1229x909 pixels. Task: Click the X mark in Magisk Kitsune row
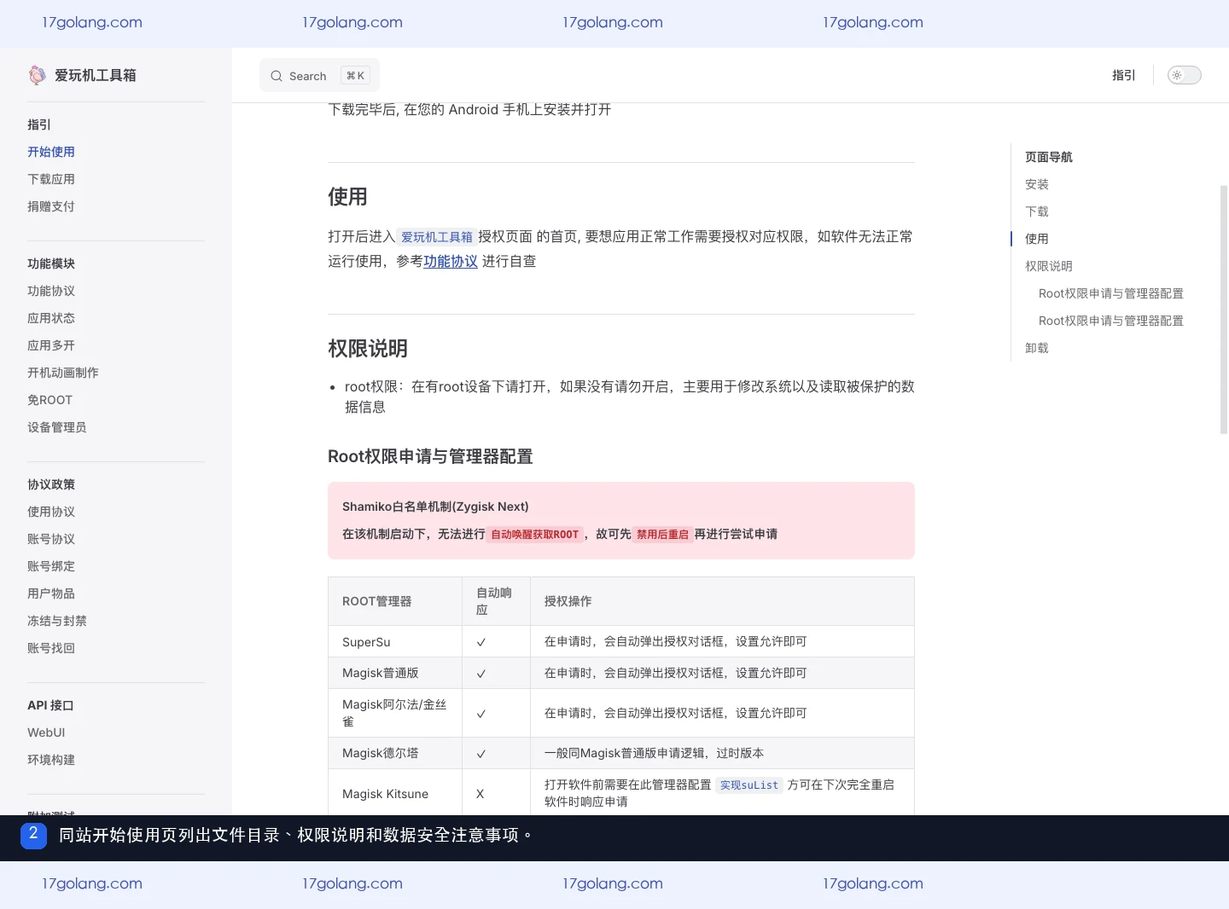pos(481,794)
